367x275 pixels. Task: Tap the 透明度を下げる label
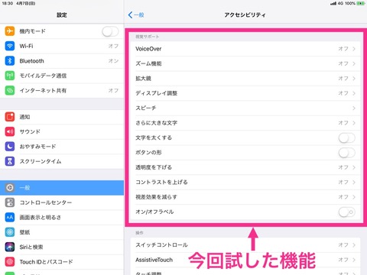pyautogui.click(x=154, y=167)
